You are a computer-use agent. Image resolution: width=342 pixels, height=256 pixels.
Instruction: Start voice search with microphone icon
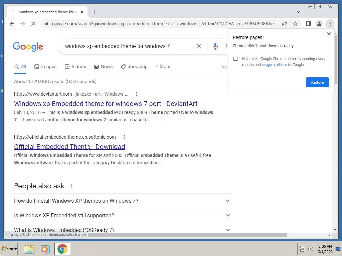pyautogui.click(x=215, y=46)
